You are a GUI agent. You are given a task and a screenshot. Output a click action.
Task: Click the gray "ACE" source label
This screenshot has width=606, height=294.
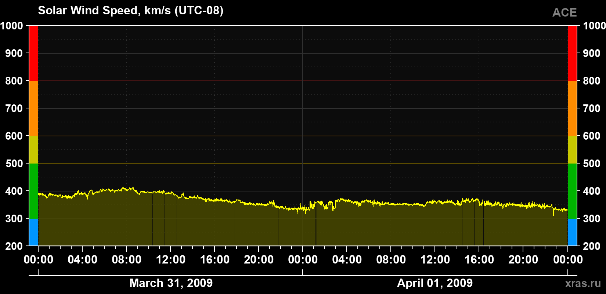tap(564, 13)
